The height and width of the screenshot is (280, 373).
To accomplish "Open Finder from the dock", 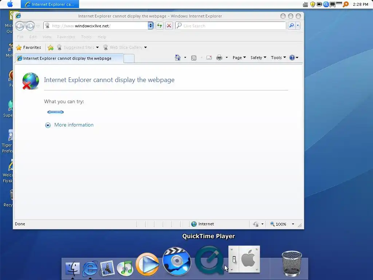I will point(72,268).
